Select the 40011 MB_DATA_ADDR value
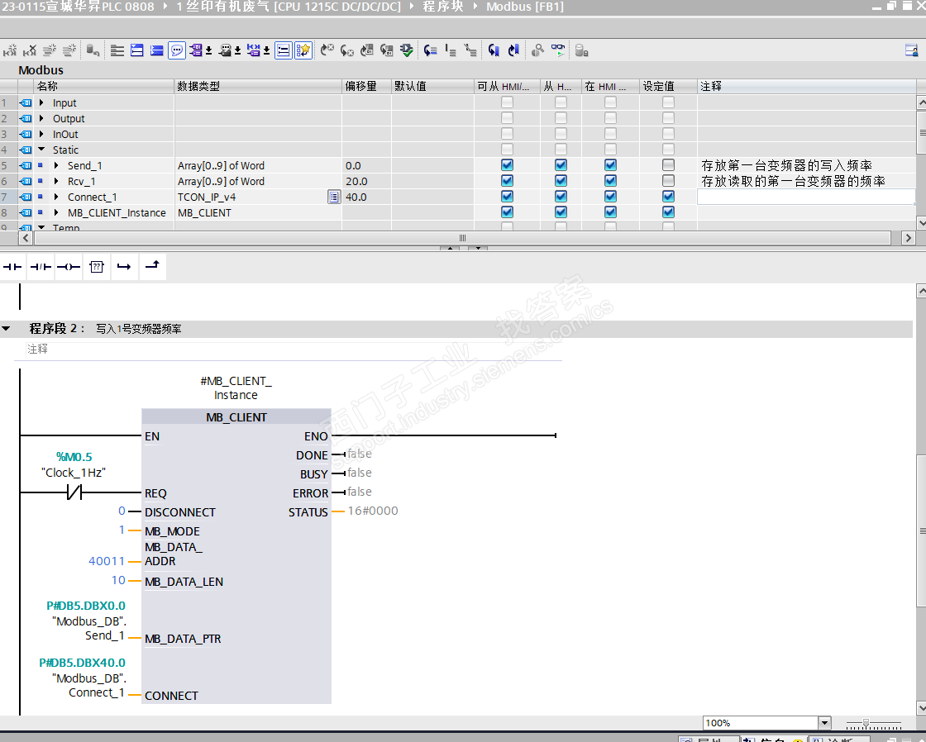Screen dimensions: 926x742 point(107,561)
